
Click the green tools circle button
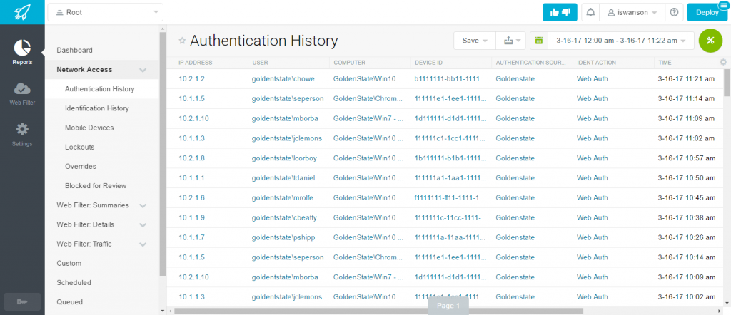click(710, 41)
